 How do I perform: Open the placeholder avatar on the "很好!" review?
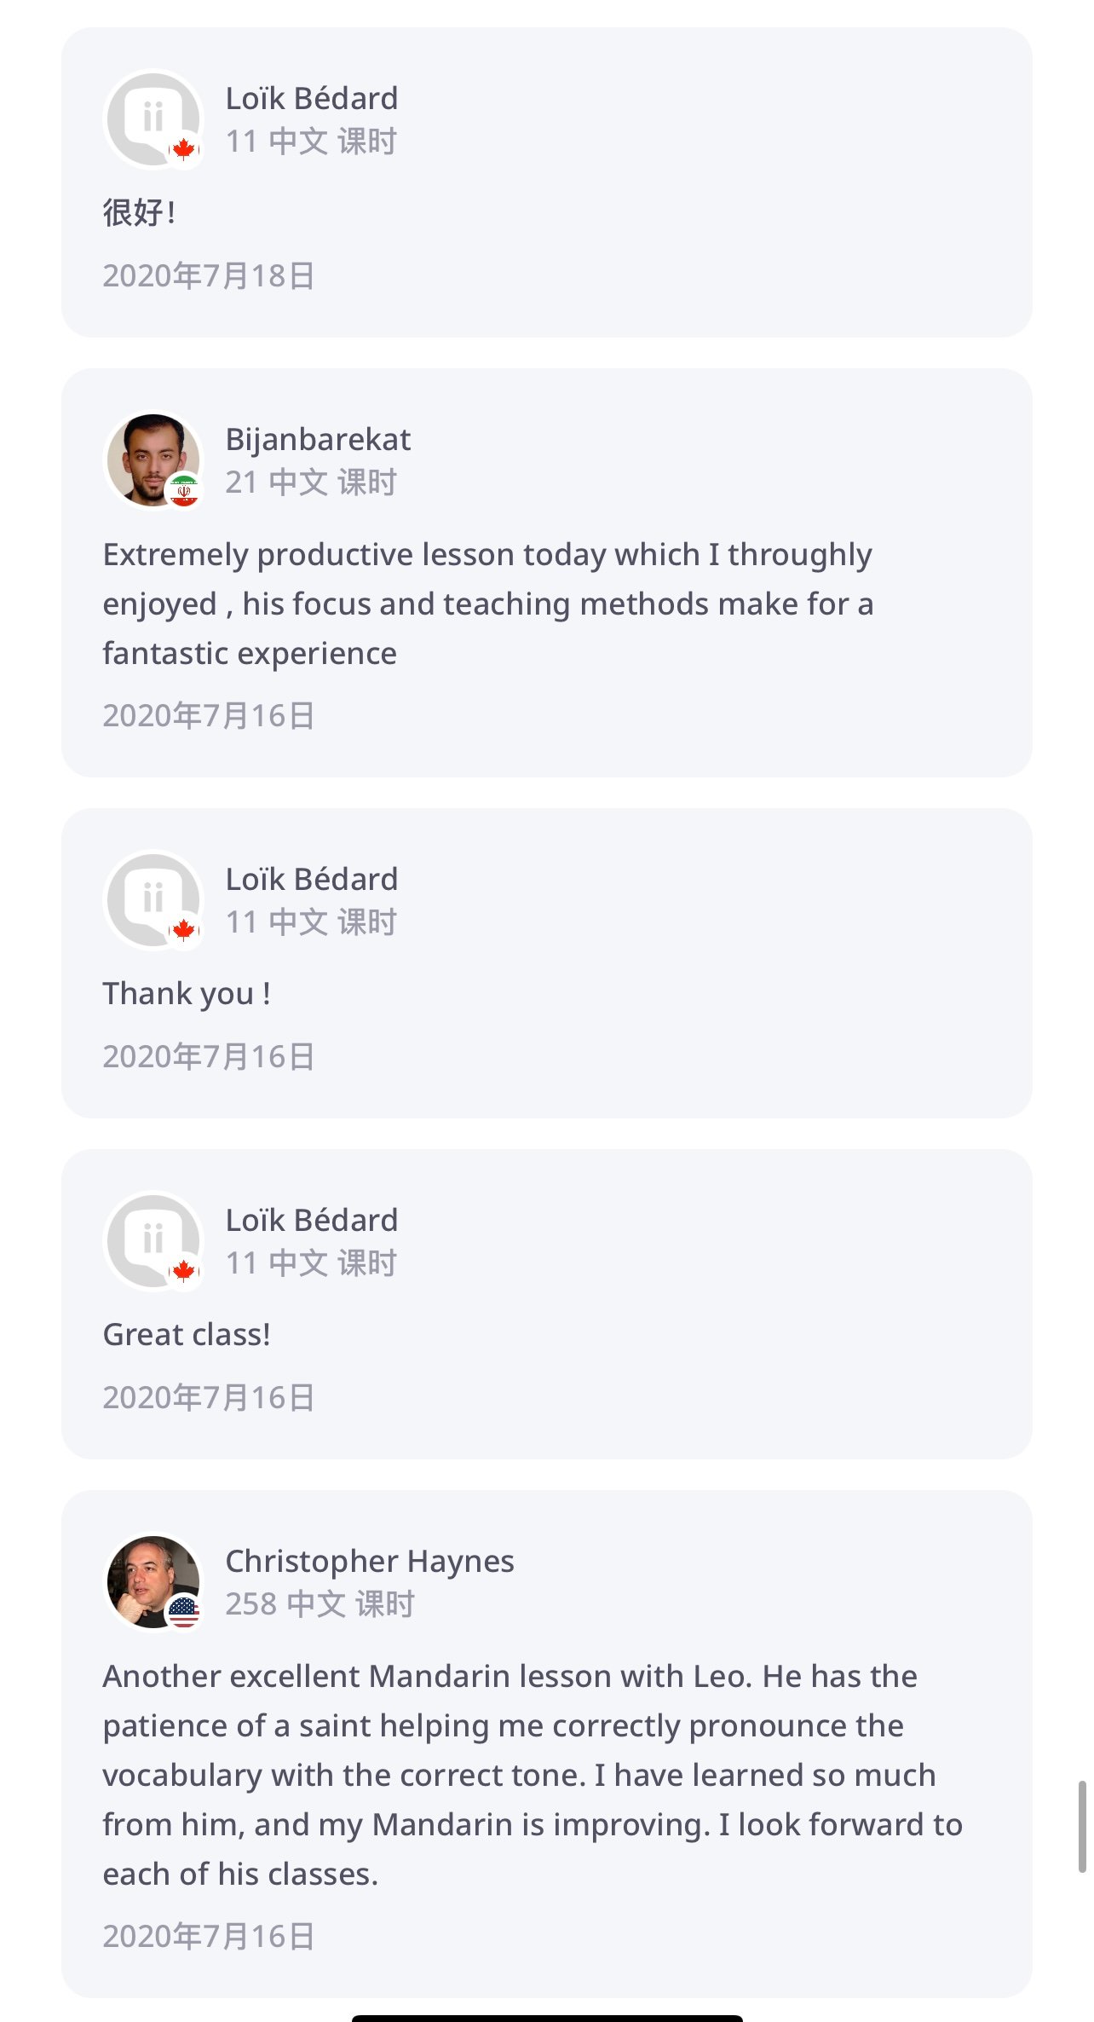click(150, 117)
